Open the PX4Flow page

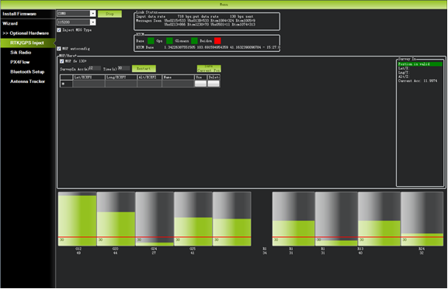(x=20, y=62)
